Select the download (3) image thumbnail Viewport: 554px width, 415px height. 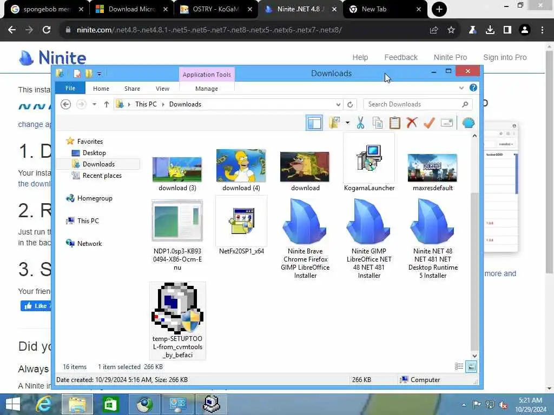tap(177, 169)
